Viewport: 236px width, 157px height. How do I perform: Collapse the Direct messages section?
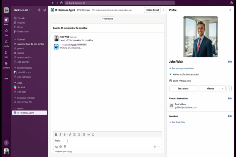[x=15, y=68]
